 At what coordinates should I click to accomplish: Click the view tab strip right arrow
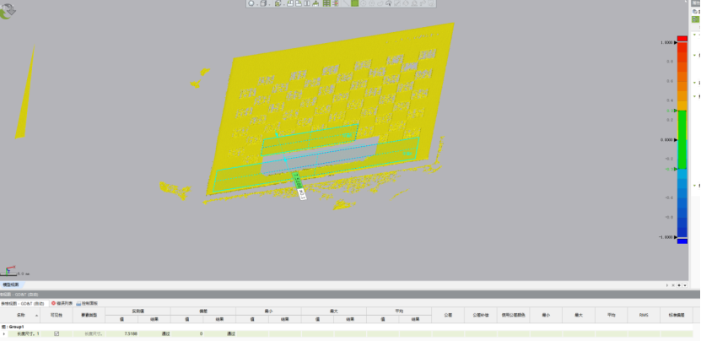(x=667, y=285)
